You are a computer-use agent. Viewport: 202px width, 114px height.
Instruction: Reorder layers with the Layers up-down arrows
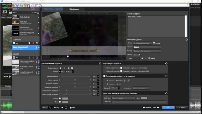[33, 58]
